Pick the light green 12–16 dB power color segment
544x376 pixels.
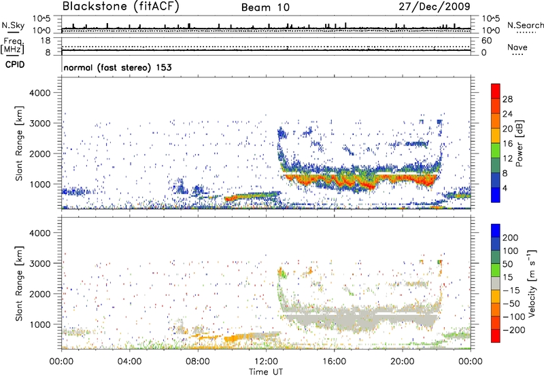click(x=496, y=151)
